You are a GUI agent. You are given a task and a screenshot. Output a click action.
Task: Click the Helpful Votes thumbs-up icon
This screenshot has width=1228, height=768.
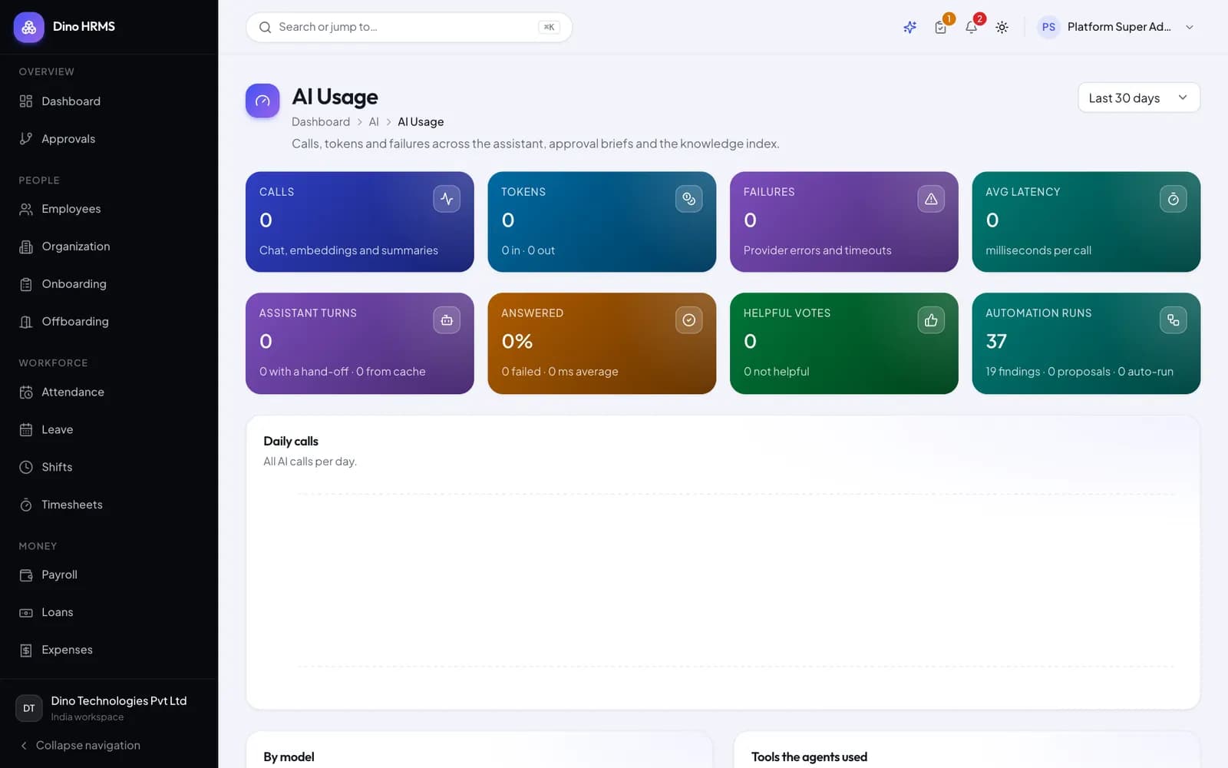[931, 320]
